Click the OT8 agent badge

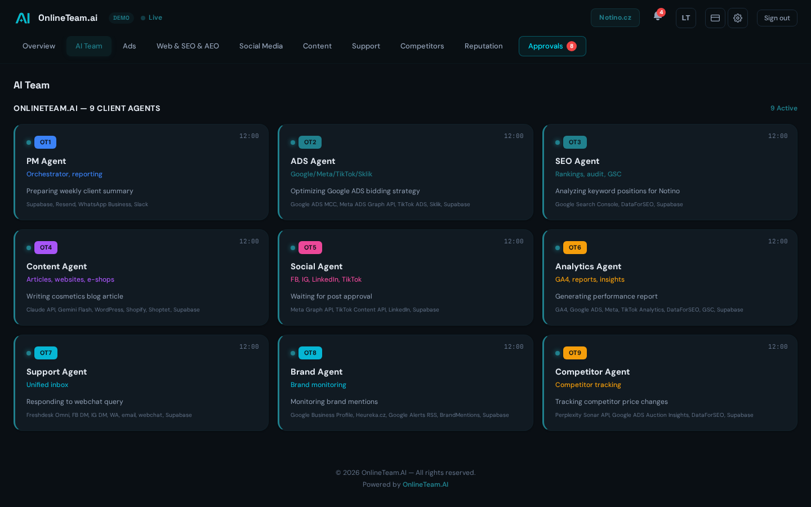tap(310, 353)
